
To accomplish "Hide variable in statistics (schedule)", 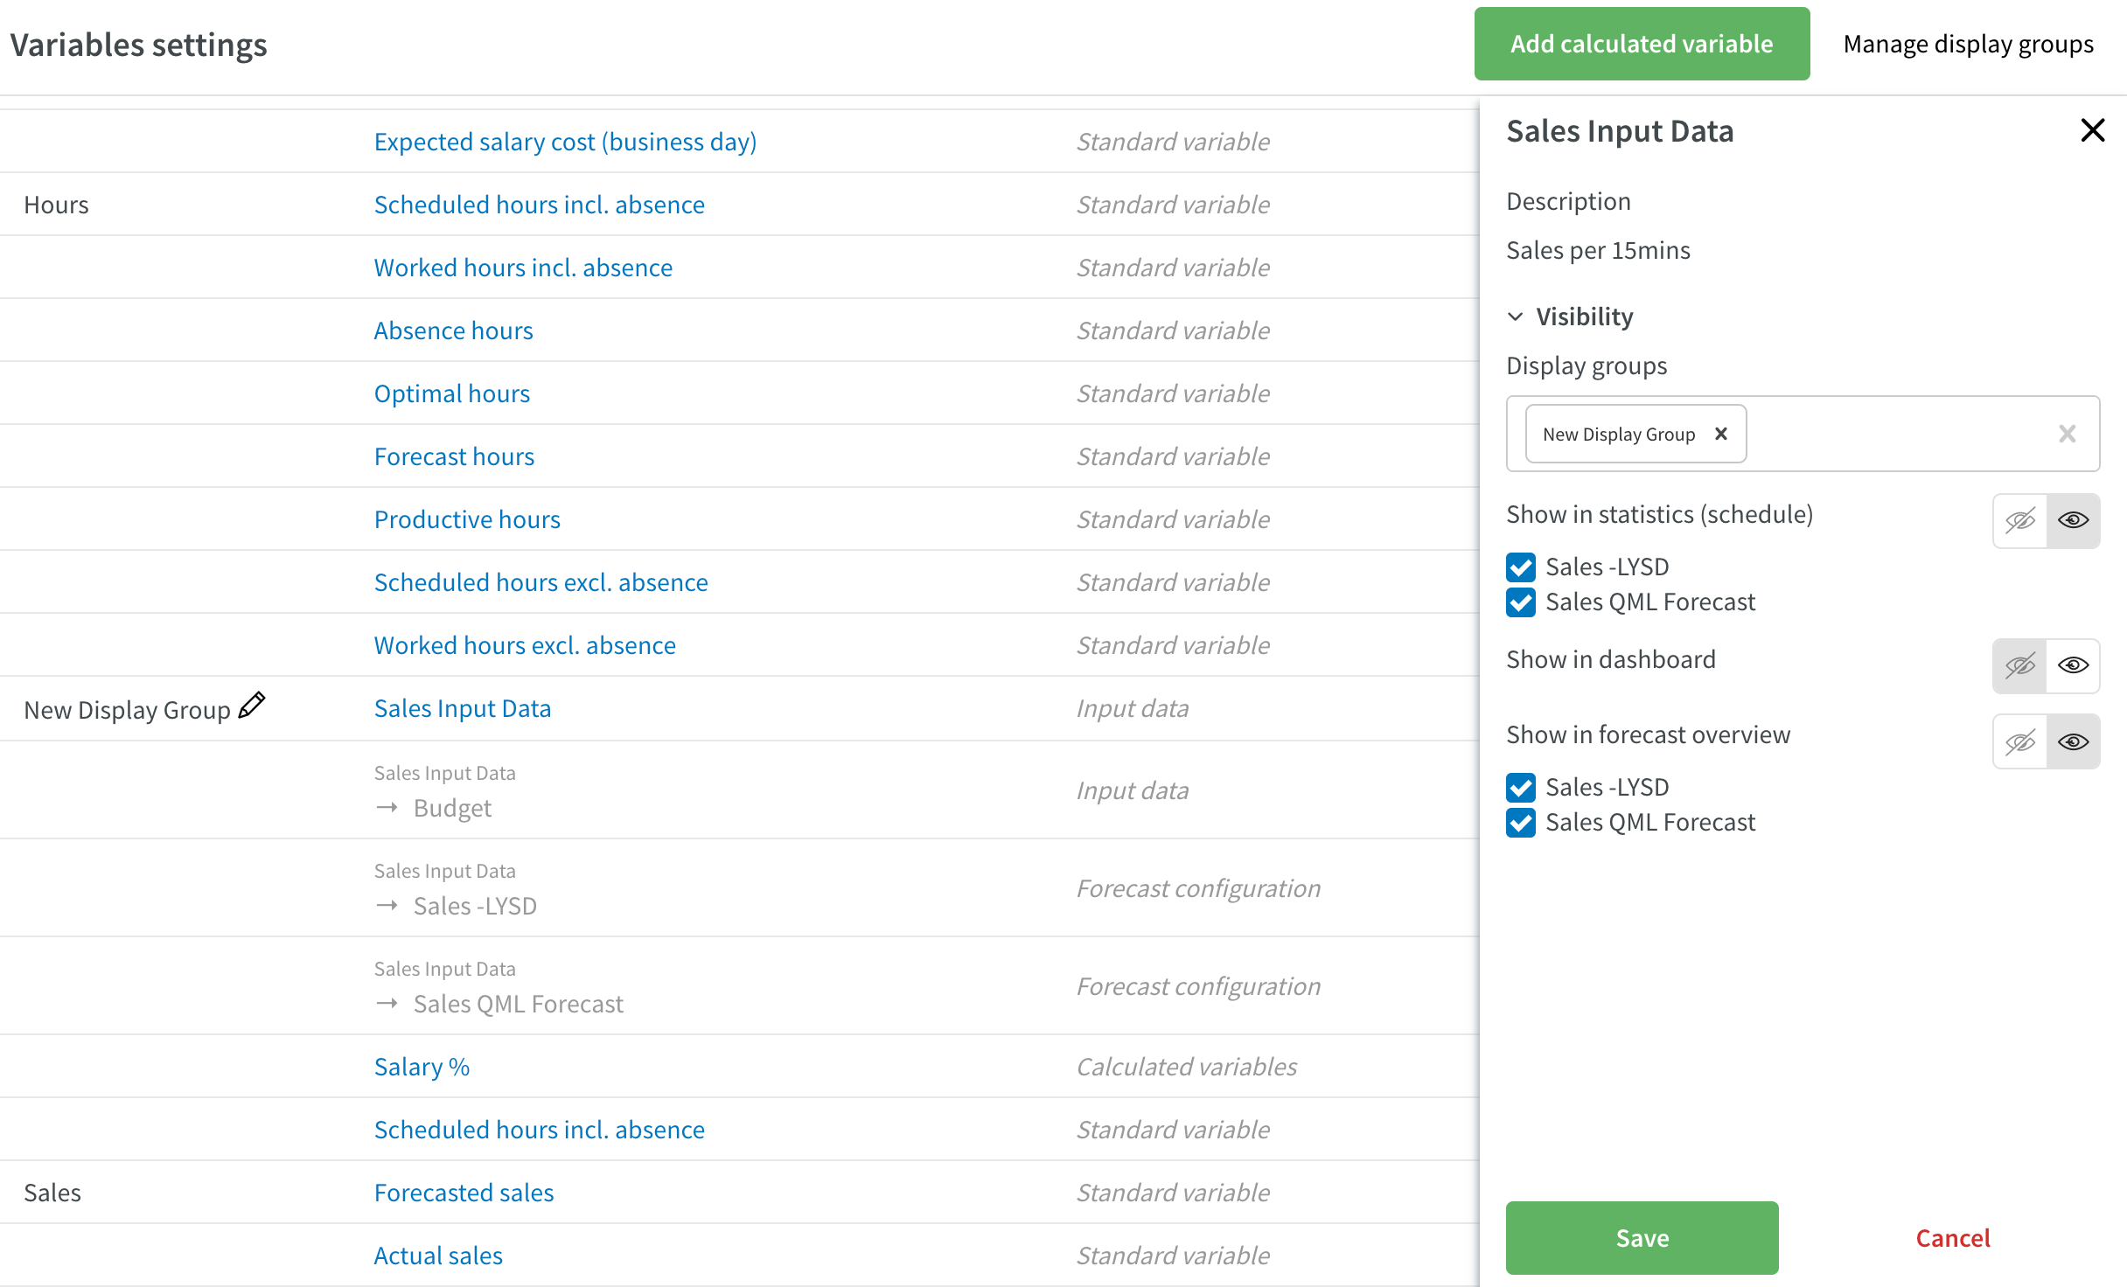I will click(2019, 521).
